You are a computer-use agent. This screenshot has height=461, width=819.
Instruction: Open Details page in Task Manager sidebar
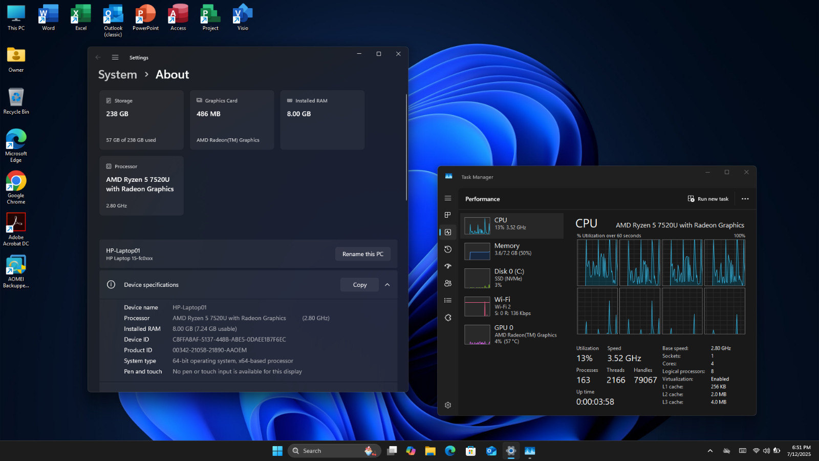coord(448,301)
